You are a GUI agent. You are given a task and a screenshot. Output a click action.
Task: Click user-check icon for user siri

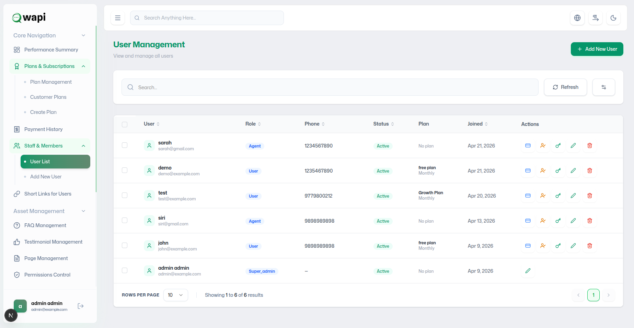[x=543, y=221]
